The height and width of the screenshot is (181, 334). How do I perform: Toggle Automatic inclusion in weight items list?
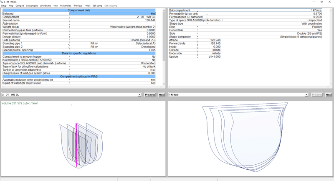152,80
